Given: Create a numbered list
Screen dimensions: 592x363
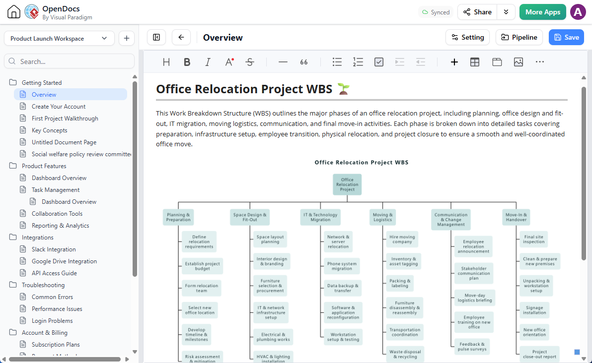Looking at the screenshot, I should 358,62.
